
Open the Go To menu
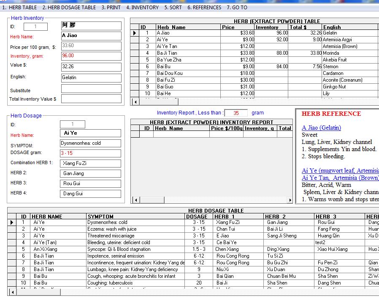pos(237,8)
